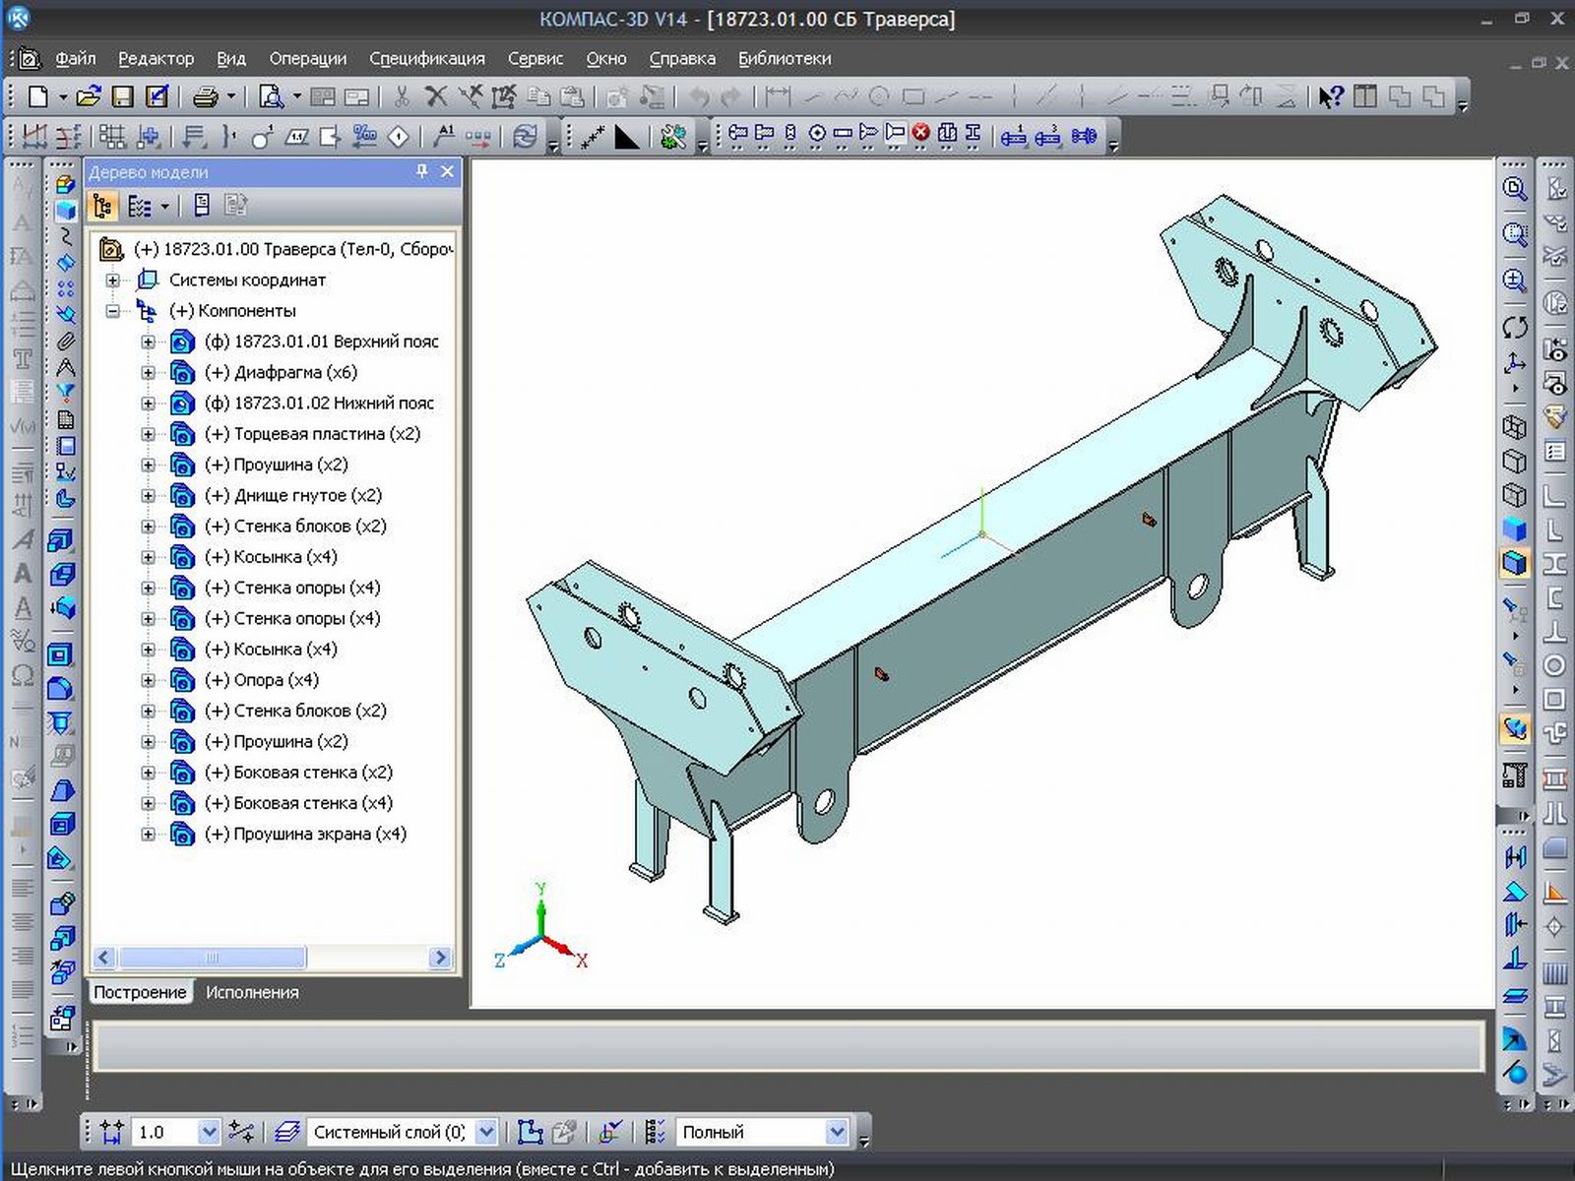This screenshot has height=1181, width=1575.
Task: Collapse the Компоненты tree node
Action: click(x=113, y=311)
